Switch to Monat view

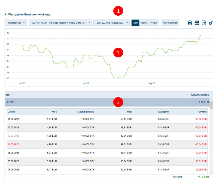(x=144, y=23)
